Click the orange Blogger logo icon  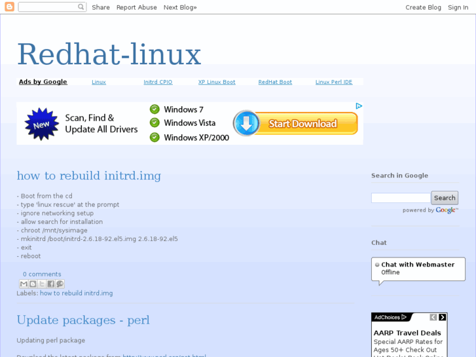(x=9, y=7)
